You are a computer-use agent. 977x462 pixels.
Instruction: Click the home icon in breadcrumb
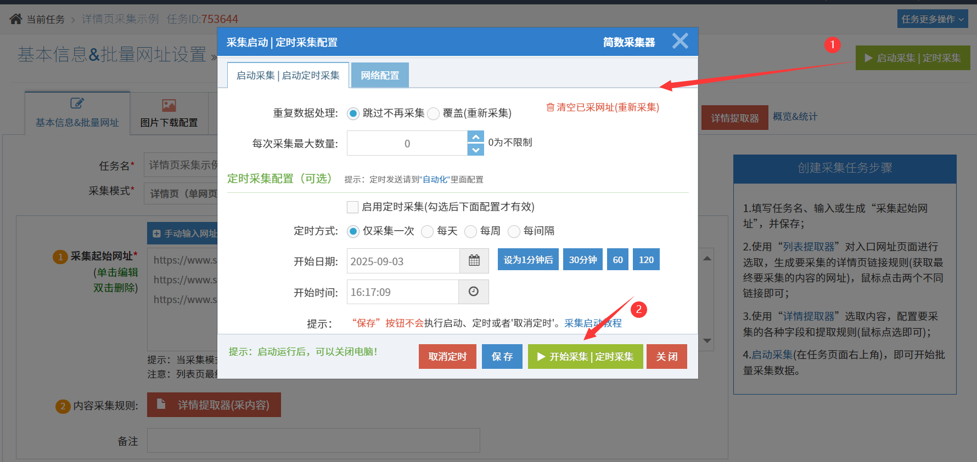pyautogui.click(x=16, y=19)
